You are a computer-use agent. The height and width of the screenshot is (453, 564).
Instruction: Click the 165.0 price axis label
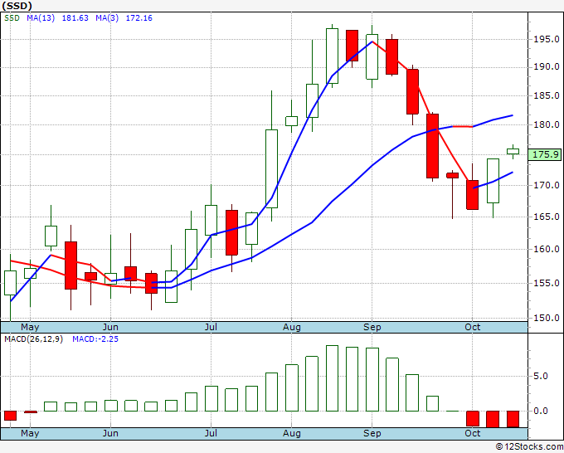tap(546, 217)
